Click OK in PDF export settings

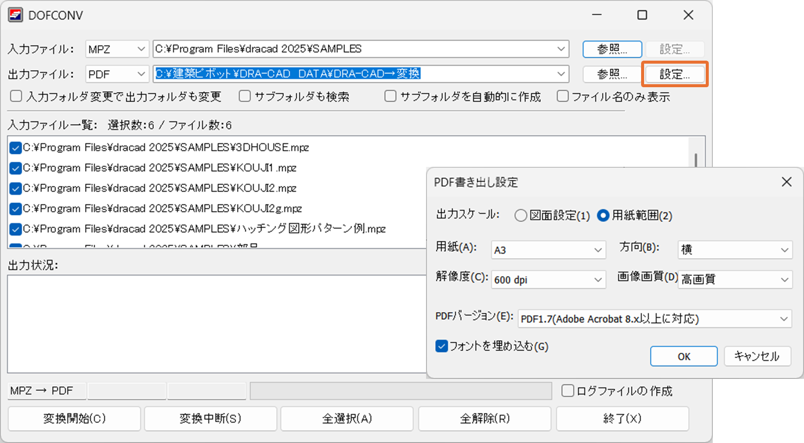point(684,356)
